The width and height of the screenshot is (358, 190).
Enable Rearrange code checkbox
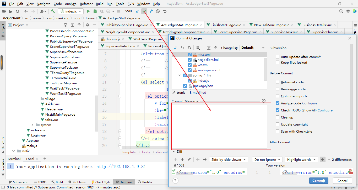tap(278, 89)
